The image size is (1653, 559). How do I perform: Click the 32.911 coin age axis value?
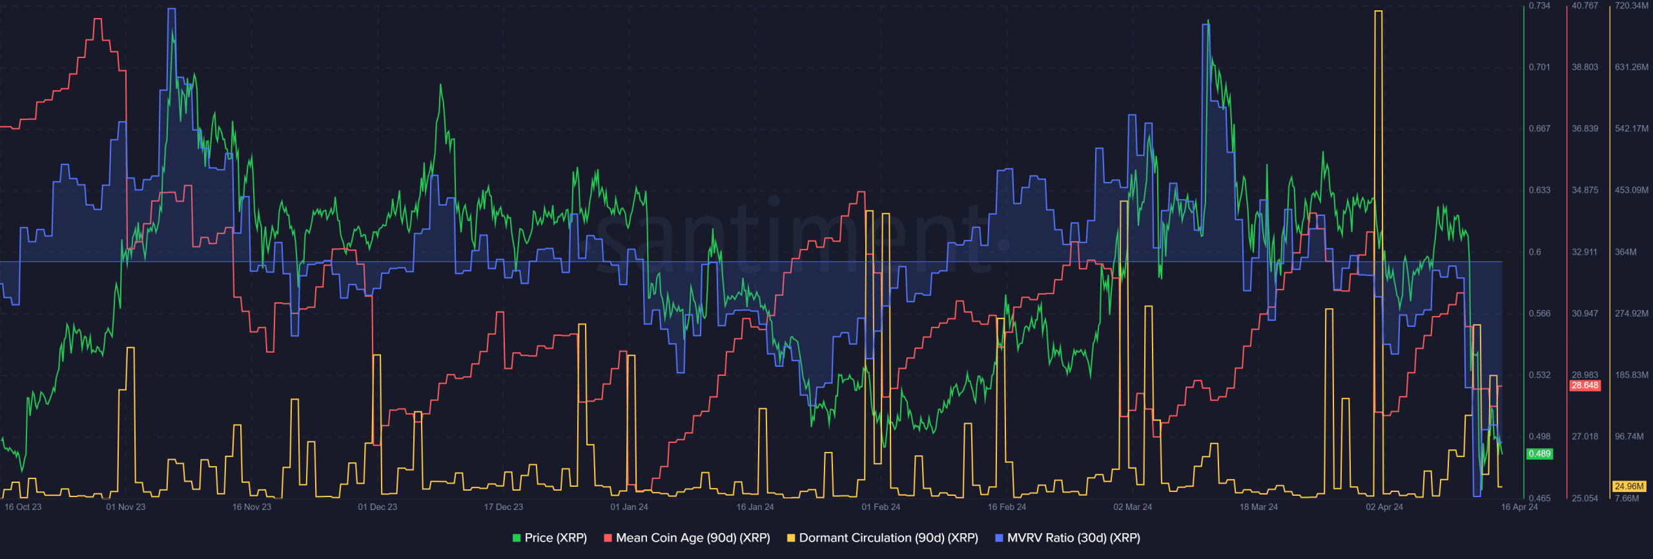pos(1585,252)
